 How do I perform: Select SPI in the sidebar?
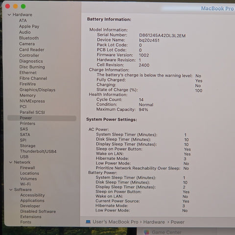point(23,140)
